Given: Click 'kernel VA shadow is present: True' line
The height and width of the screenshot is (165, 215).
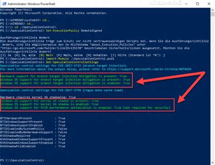Looking at the screenshot, I should (49, 100).
